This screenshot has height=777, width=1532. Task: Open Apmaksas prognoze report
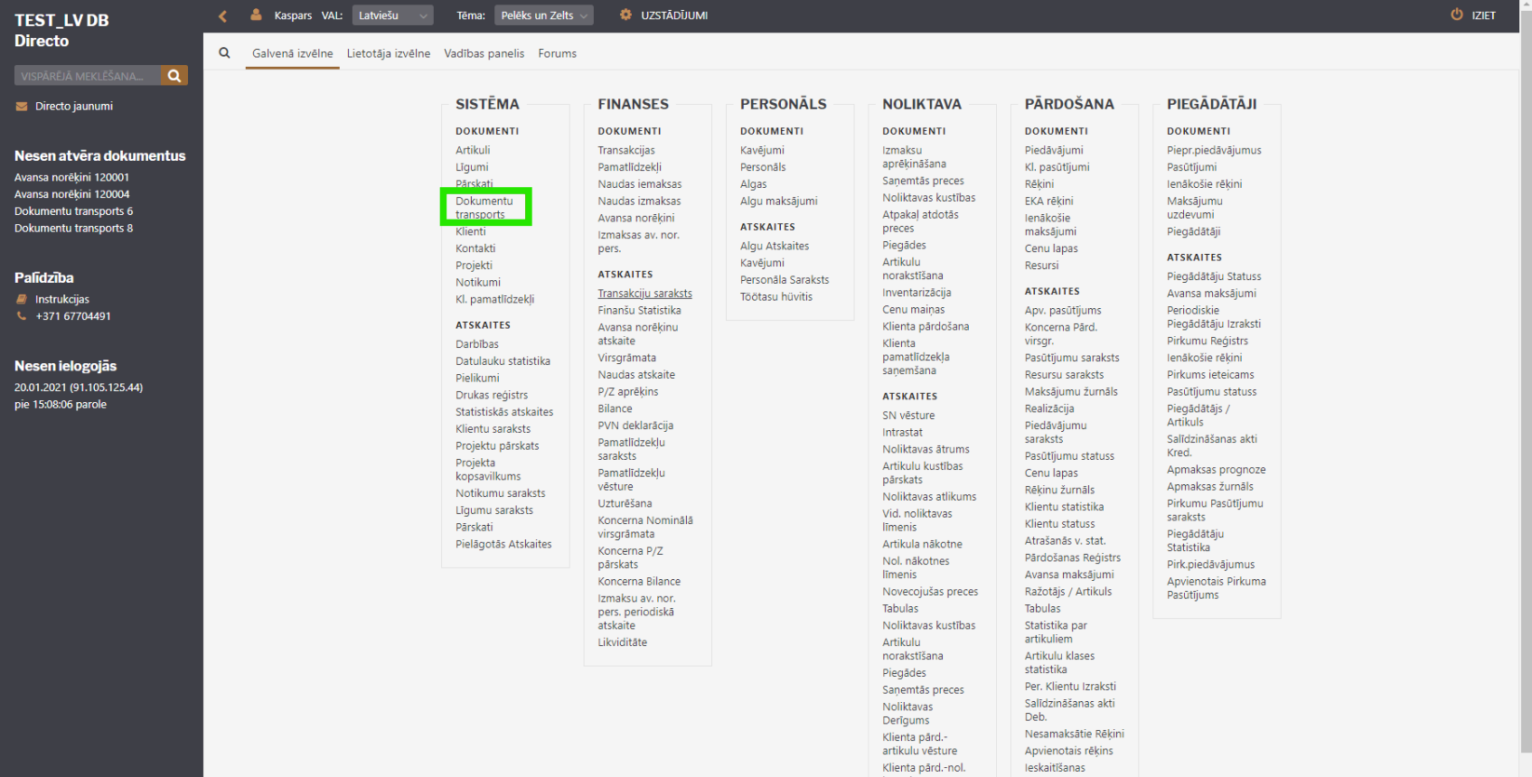pos(1216,470)
